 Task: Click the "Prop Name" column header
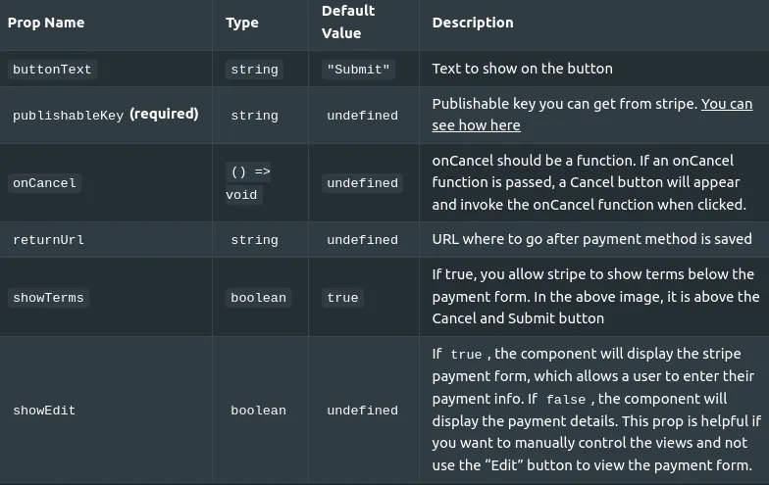click(46, 23)
